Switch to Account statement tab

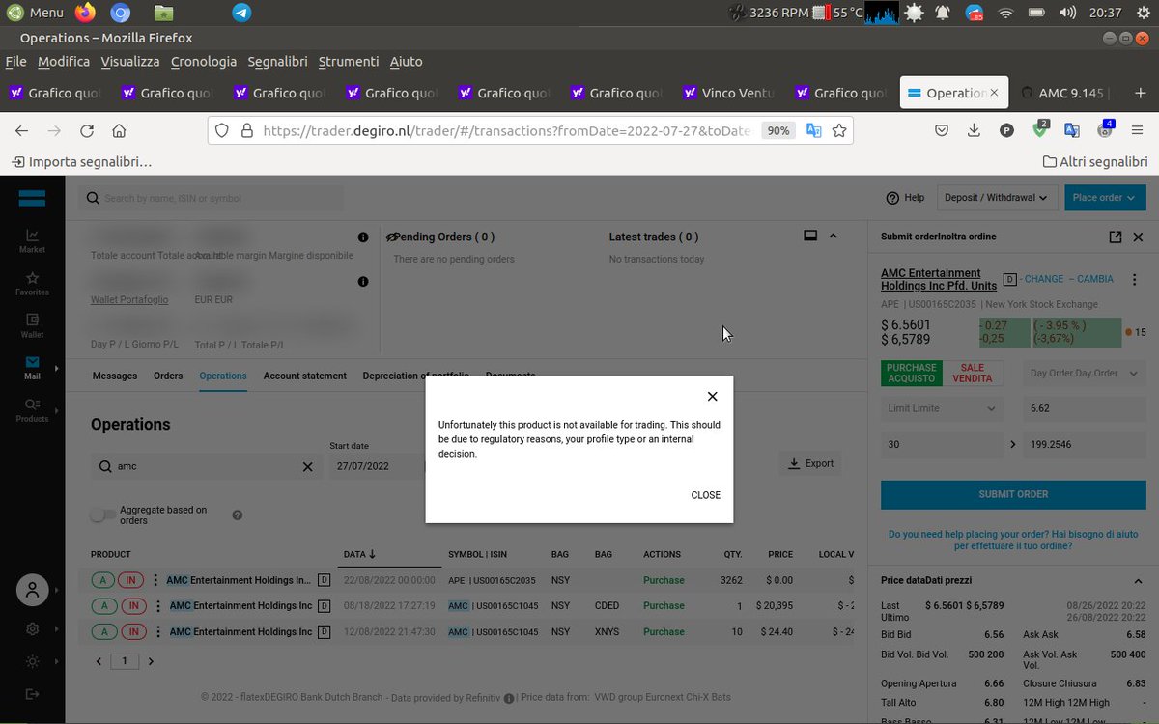(x=305, y=376)
